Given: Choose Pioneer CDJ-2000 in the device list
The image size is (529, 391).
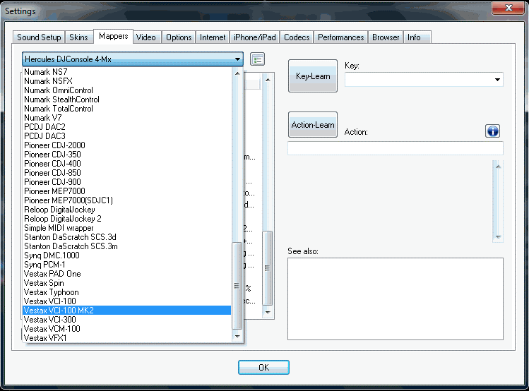Looking at the screenshot, I should [x=54, y=145].
